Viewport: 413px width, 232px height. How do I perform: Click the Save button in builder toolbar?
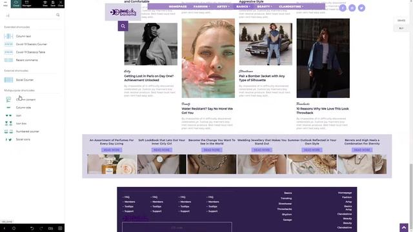tap(53, 4)
